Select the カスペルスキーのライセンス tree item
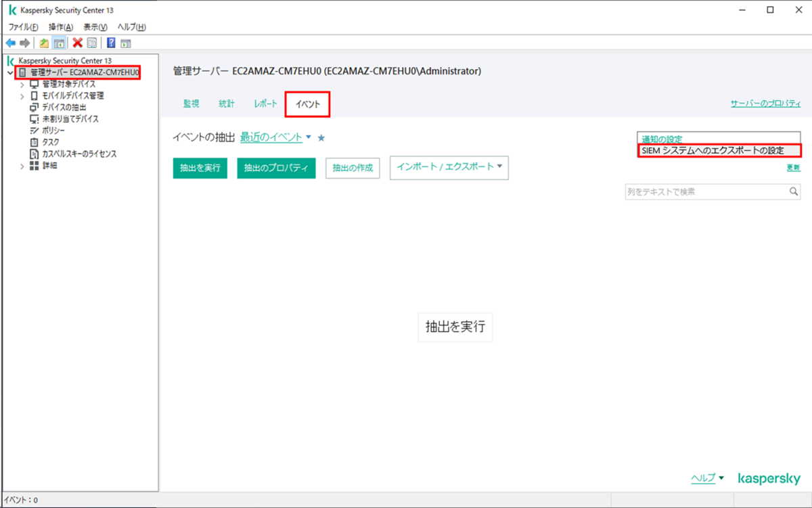This screenshot has width=812, height=508. tap(79, 154)
